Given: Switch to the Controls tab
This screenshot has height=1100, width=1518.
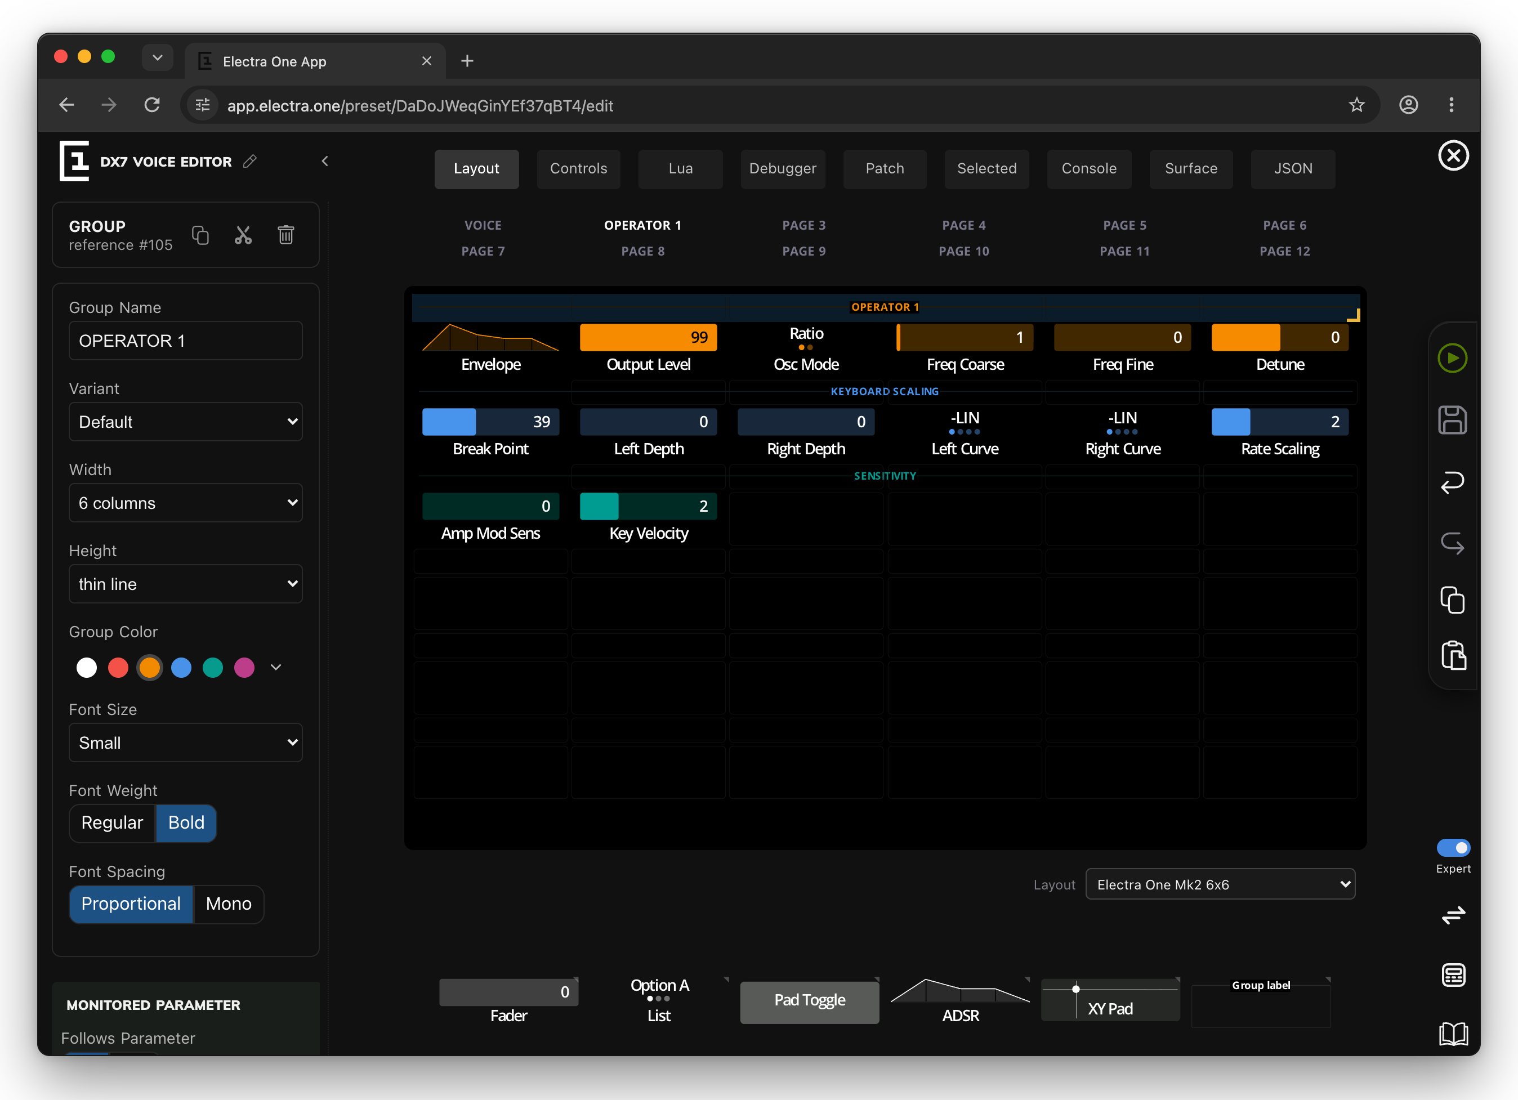Looking at the screenshot, I should [x=578, y=169].
